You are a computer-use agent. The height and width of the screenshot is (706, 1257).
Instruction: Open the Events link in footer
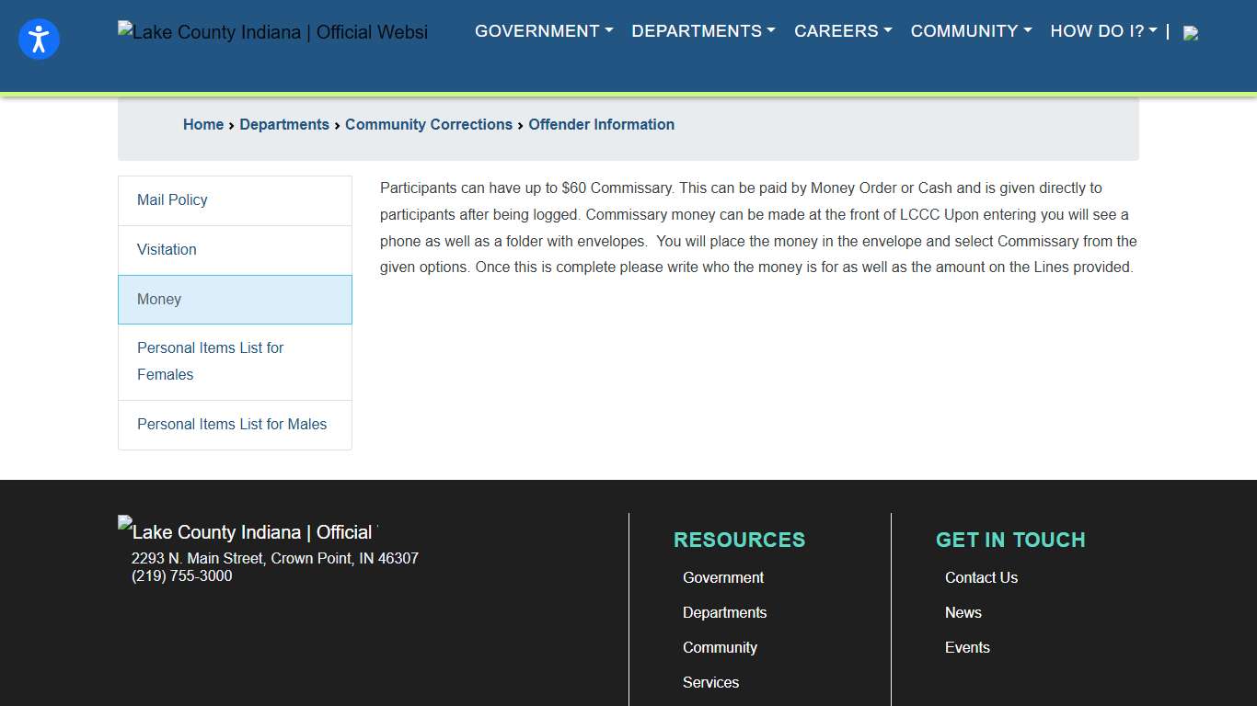[x=967, y=648]
